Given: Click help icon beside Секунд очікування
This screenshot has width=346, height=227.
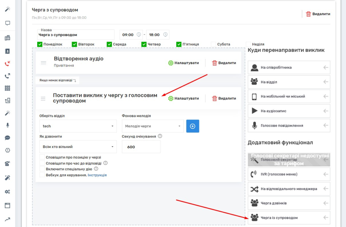Looking at the screenshot, I should point(160,136).
